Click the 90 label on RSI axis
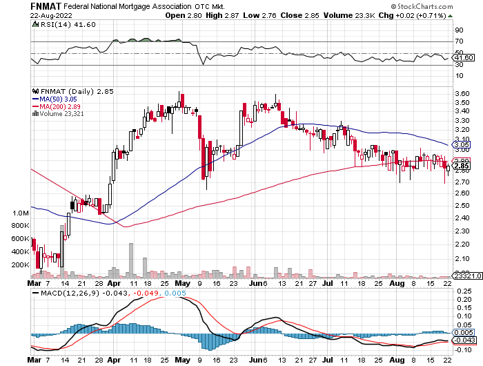 point(459,30)
